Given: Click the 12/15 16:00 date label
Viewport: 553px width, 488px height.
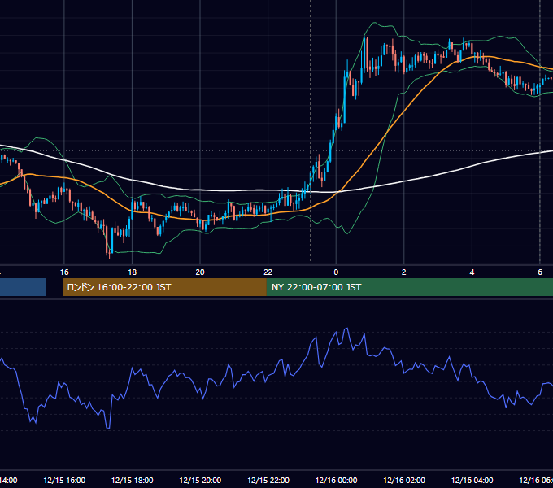Looking at the screenshot, I should click(64, 480).
